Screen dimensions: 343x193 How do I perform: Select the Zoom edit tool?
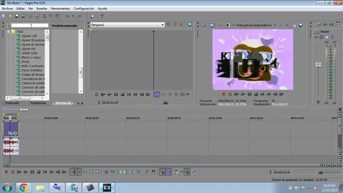tap(98, 172)
